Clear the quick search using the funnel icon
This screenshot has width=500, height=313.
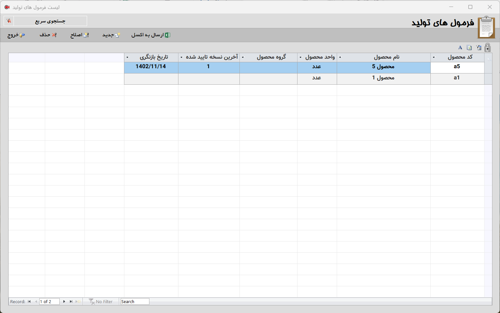9,21
